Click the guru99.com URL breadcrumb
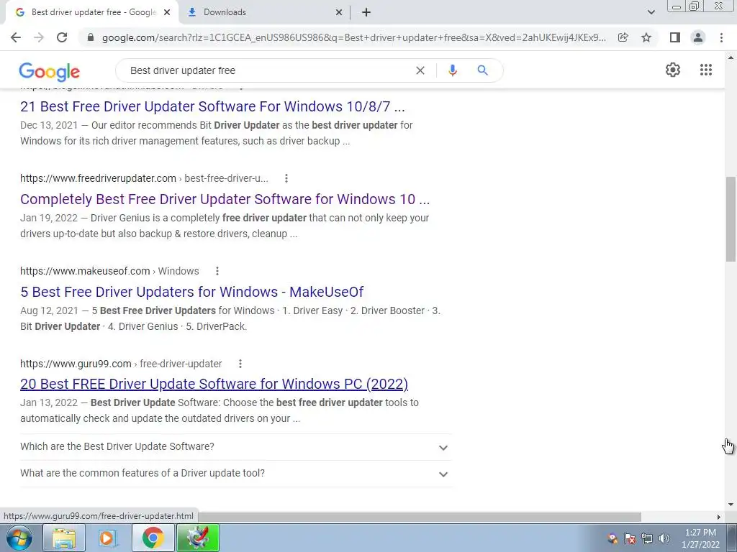Screen dimensions: 737x552 [121, 364]
